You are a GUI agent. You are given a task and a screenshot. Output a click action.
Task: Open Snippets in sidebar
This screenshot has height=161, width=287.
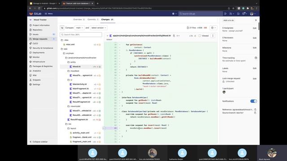point(36,80)
